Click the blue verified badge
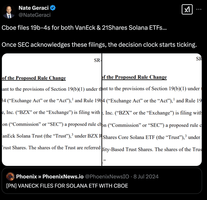207x200 pixels. 53,8
